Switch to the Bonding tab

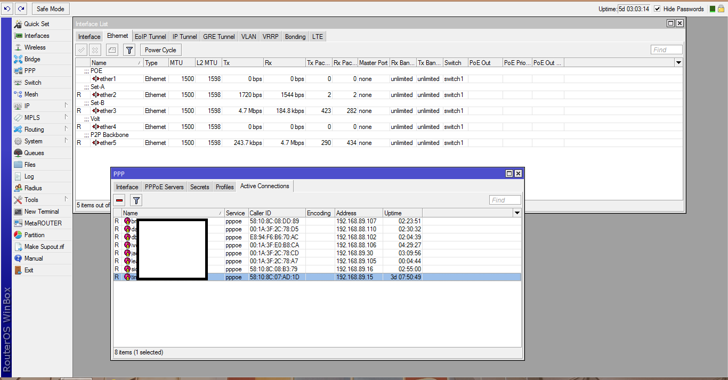point(295,37)
